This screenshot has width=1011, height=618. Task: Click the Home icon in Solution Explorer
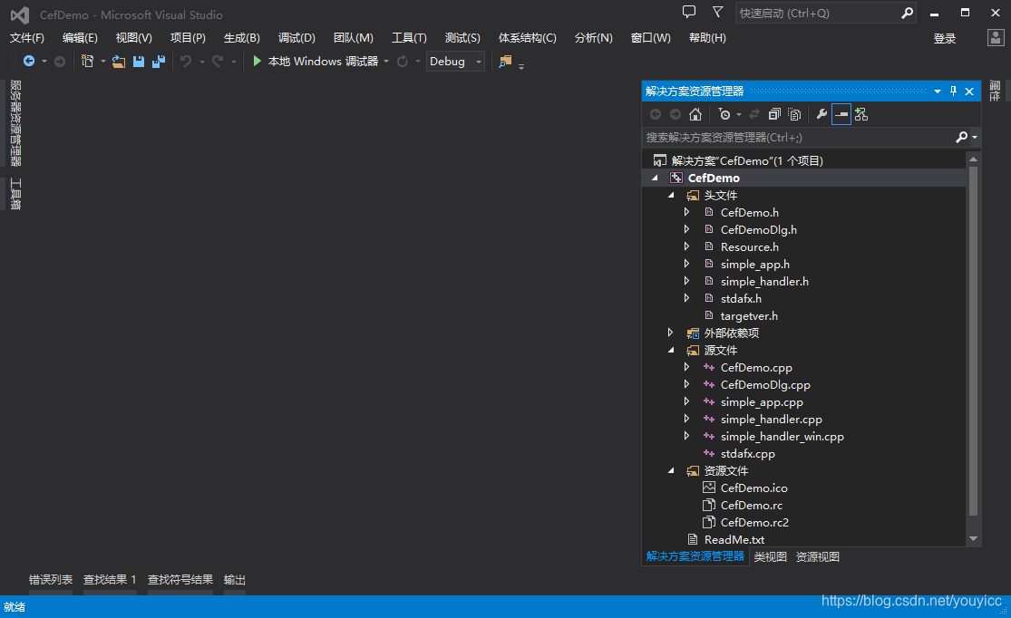coord(695,114)
